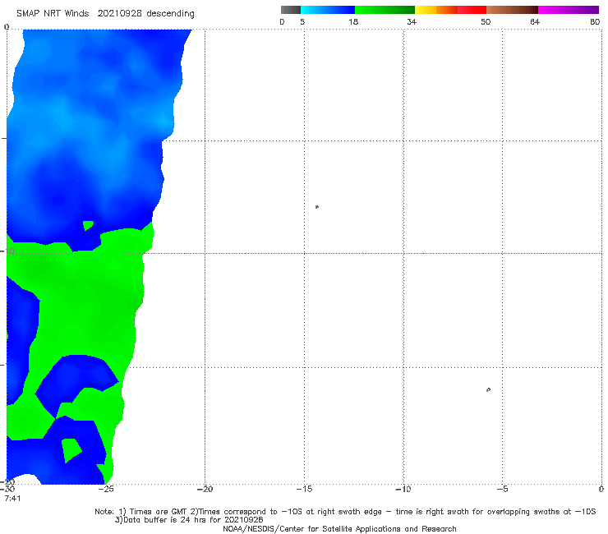
Task: Click the NOAA/NESDIS credit line
Action: pyautogui.click(x=339, y=529)
